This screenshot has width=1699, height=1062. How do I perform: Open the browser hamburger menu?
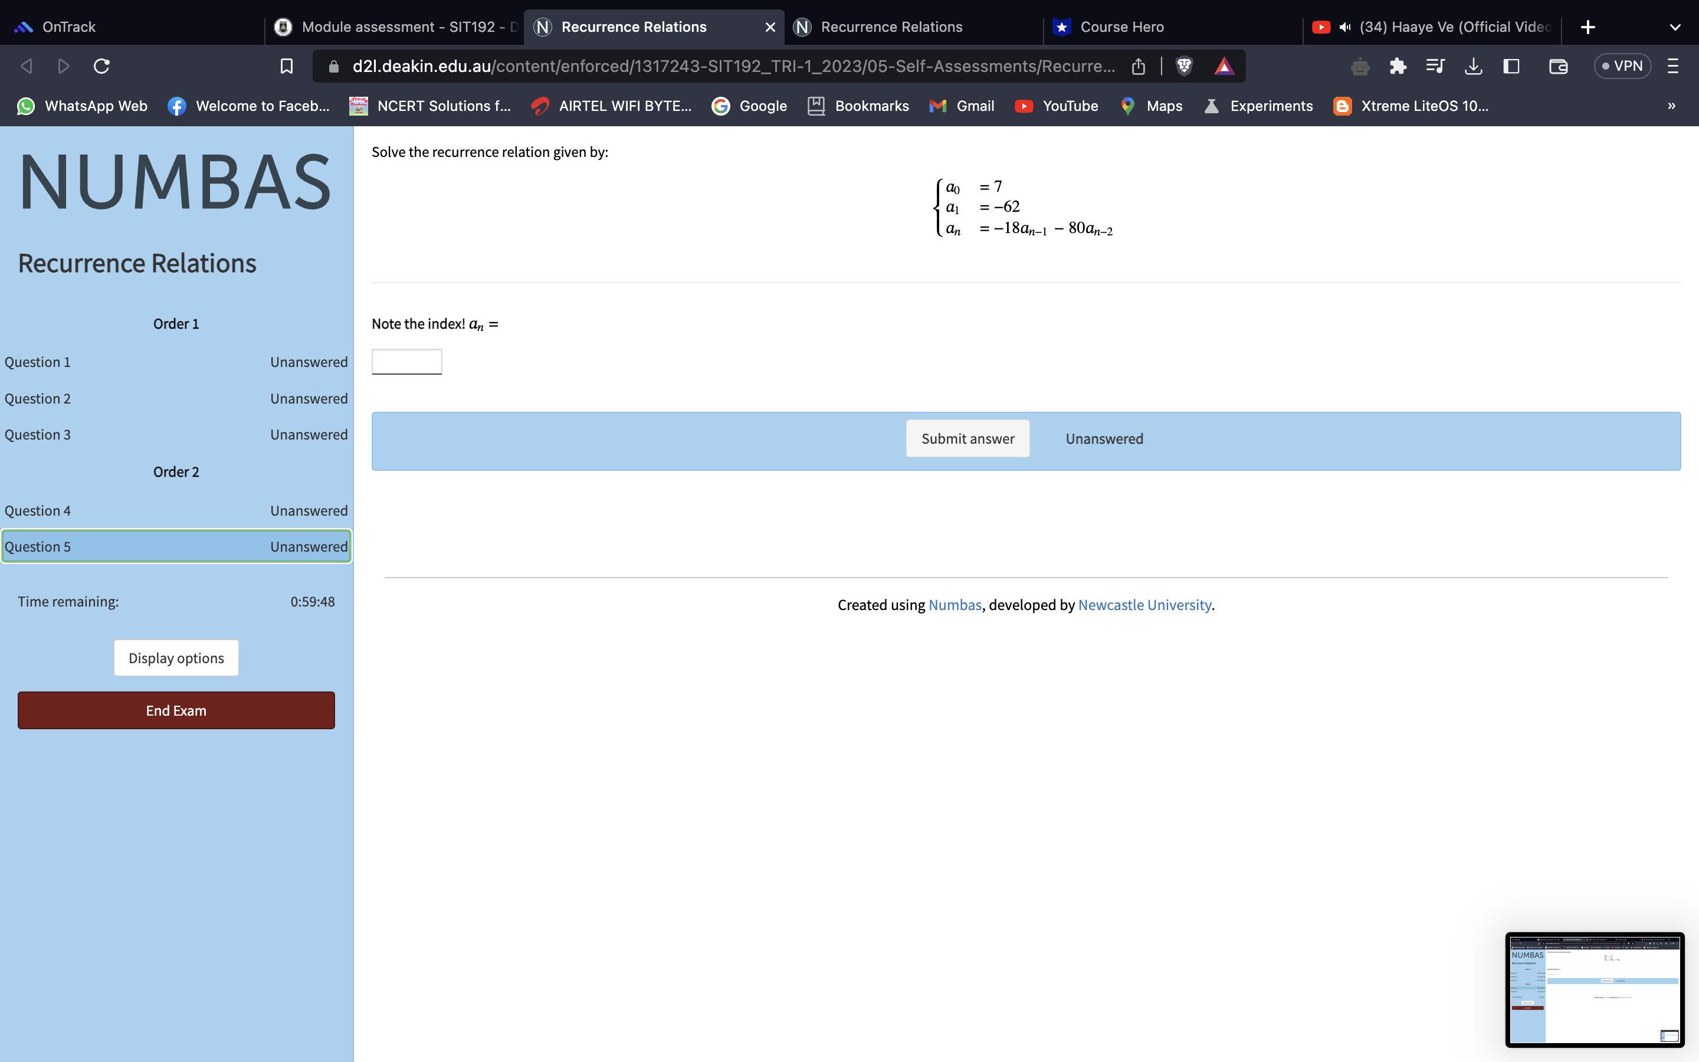point(1672,66)
